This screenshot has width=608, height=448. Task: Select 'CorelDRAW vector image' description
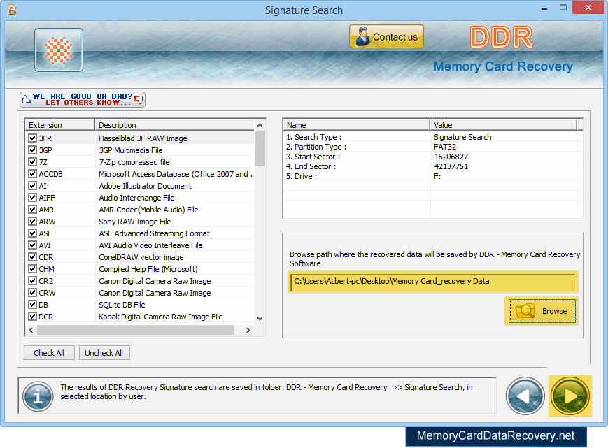coord(141,257)
